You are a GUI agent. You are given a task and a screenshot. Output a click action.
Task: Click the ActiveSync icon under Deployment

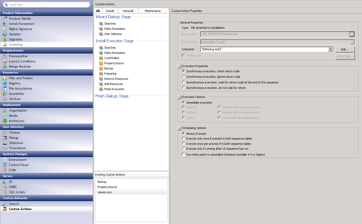point(5,121)
